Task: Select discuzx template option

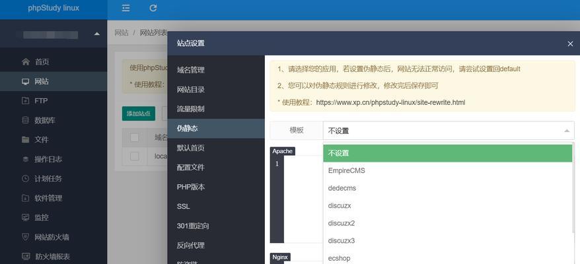Action: (448, 205)
